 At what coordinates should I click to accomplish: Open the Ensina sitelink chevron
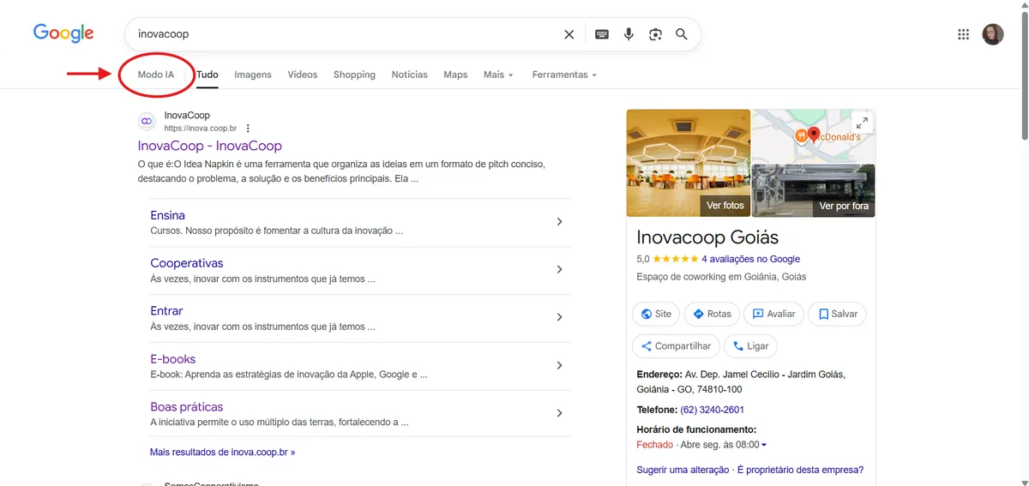[559, 222]
